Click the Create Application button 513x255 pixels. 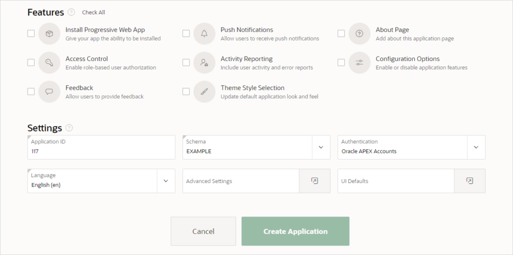tap(296, 231)
